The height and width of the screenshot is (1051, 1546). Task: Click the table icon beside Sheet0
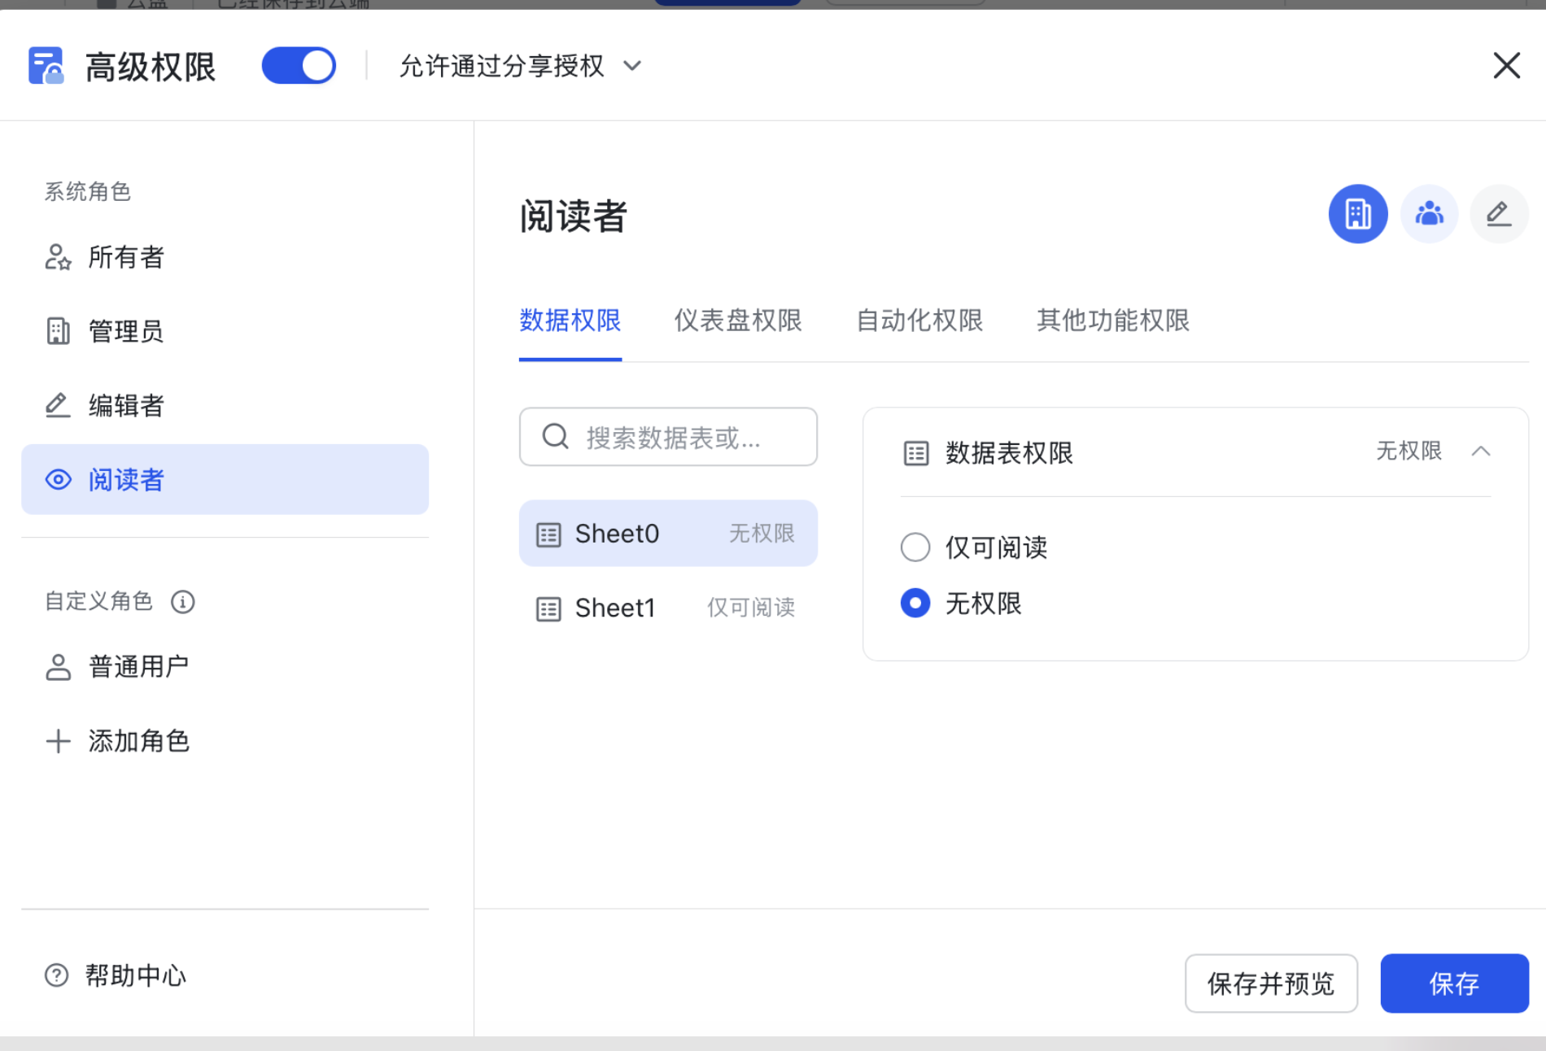(548, 533)
